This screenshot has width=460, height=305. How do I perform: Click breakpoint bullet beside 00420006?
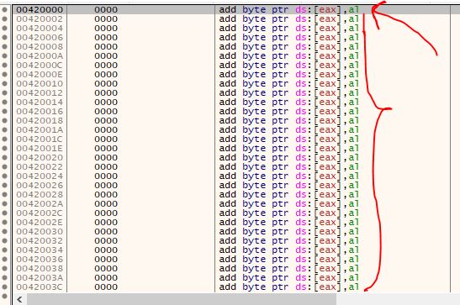point(4,38)
